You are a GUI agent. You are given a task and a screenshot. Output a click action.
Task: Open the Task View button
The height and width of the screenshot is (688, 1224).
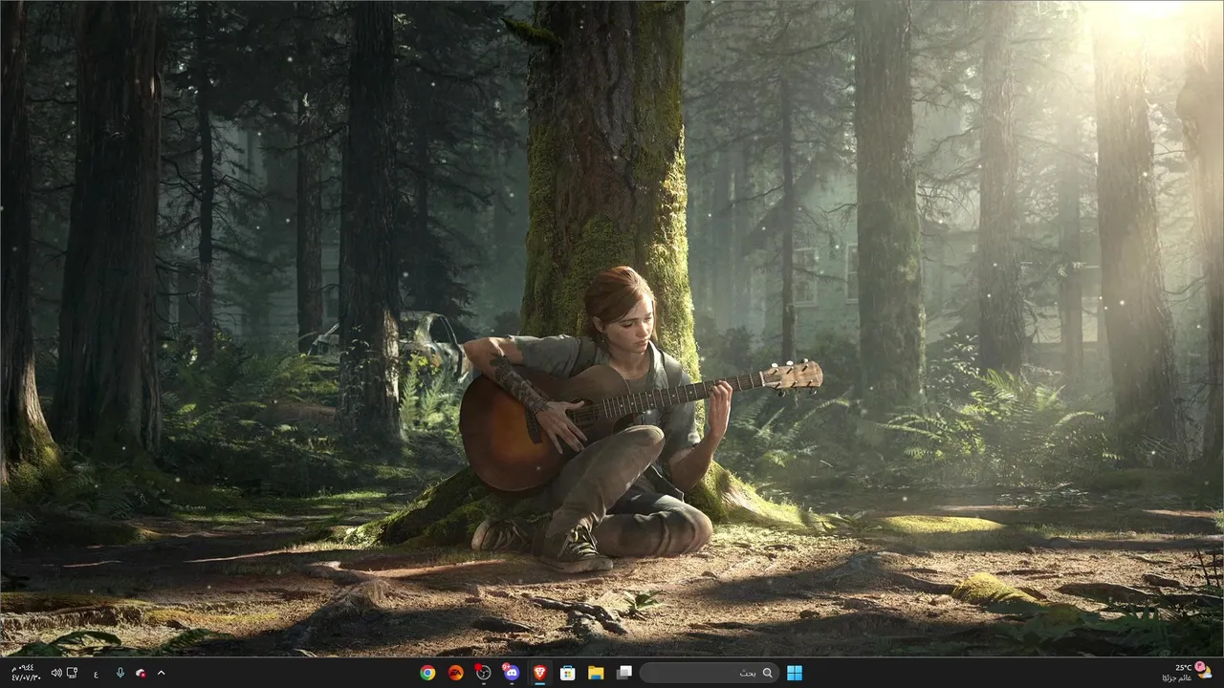click(623, 673)
